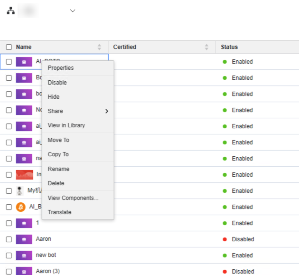This screenshot has width=299, height=275.
Task: Click the red chart thumbnail icon
Action: (24, 175)
